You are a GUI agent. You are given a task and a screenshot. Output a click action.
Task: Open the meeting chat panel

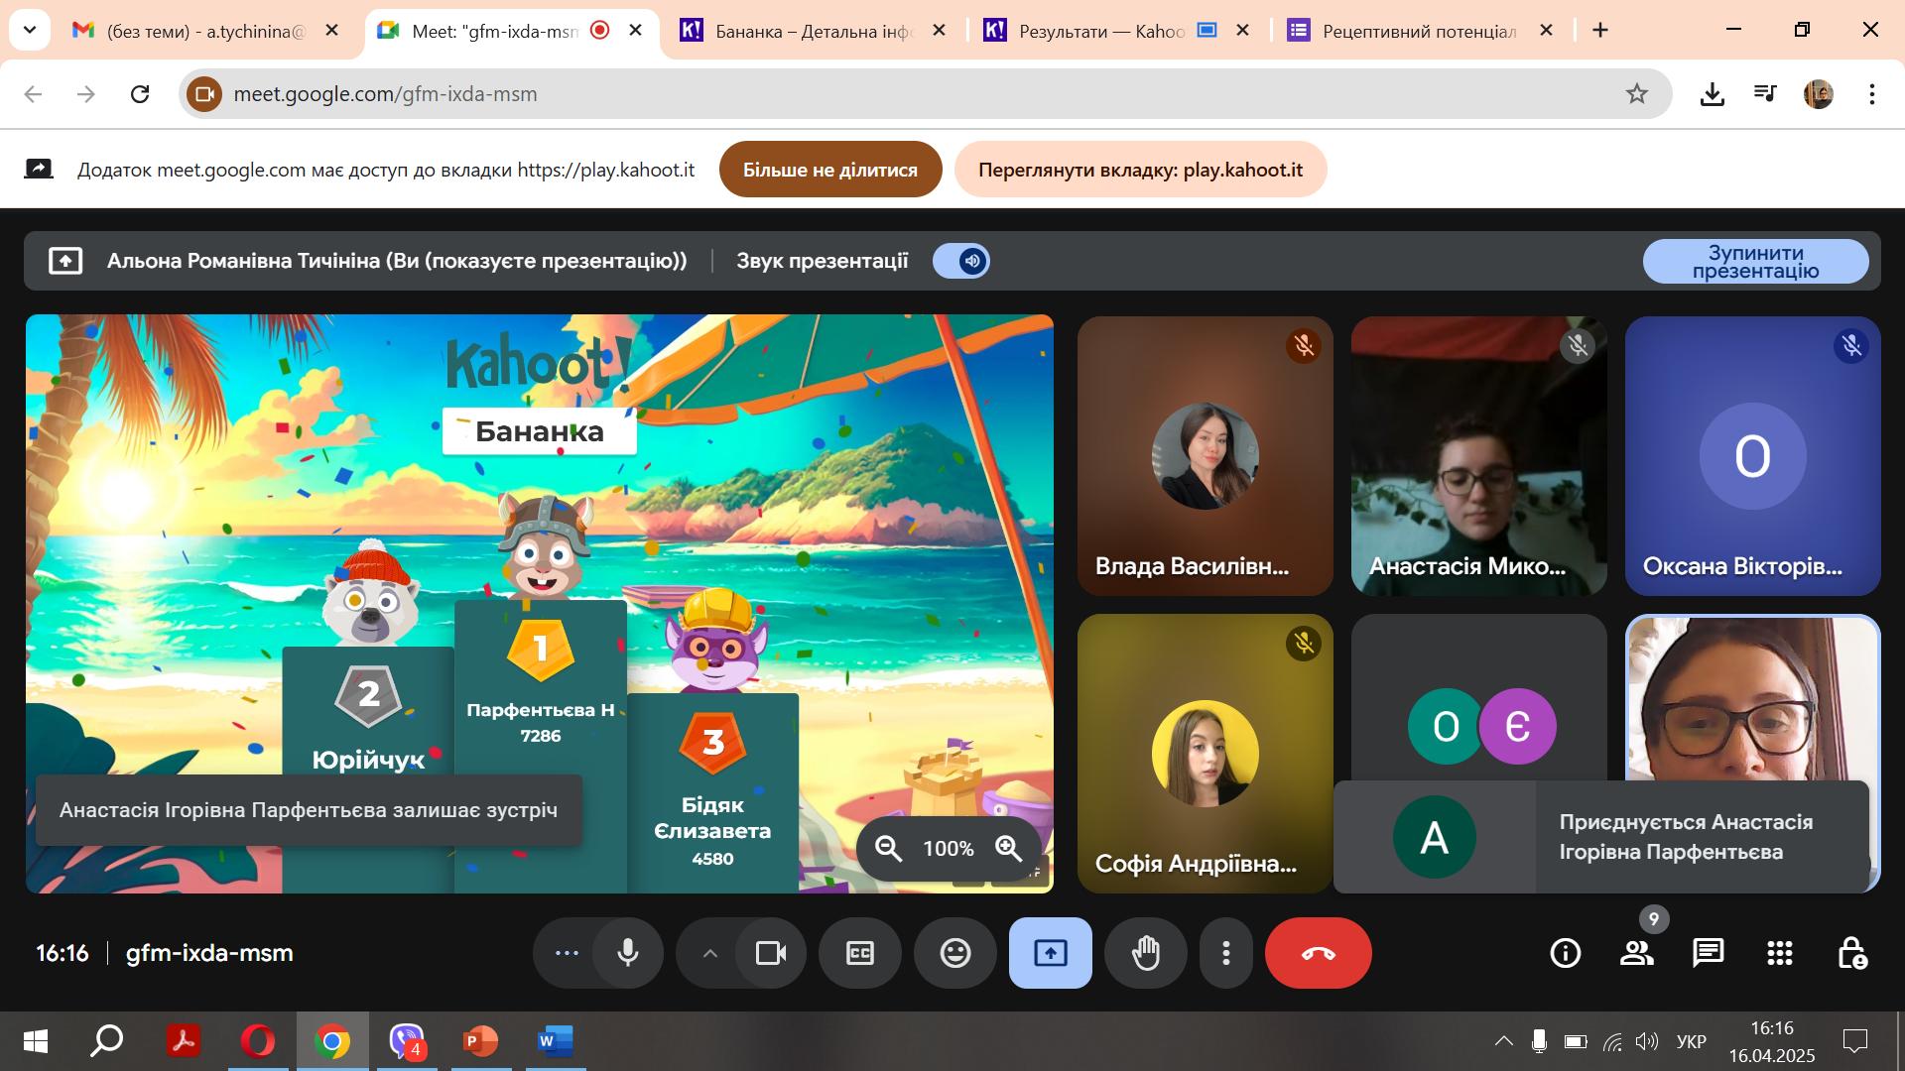pos(1708,953)
